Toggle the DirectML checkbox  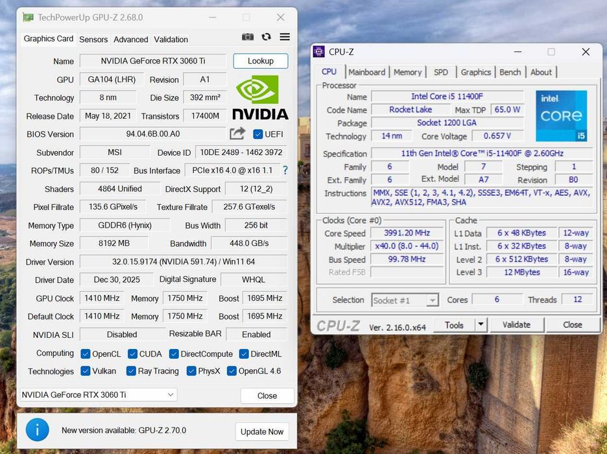pyautogui.click(x=244, y=353)
